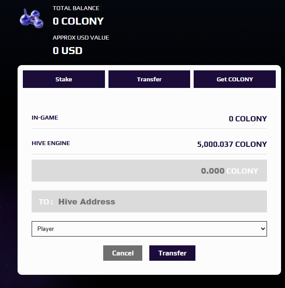Viewport: 285px width, 288px height.
Task: Select the HIVE ENGINE balance label
Action: click(51, 143)
